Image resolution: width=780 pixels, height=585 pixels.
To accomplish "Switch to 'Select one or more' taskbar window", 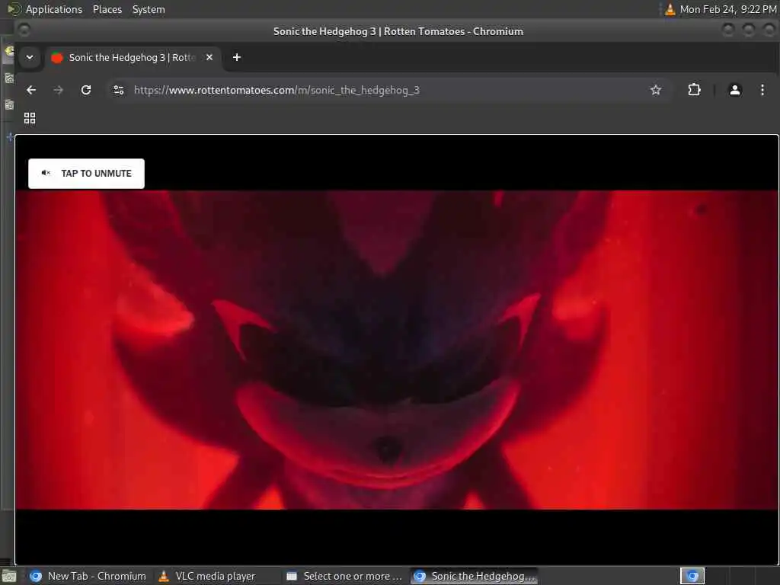I will click(x=344, y=576).
